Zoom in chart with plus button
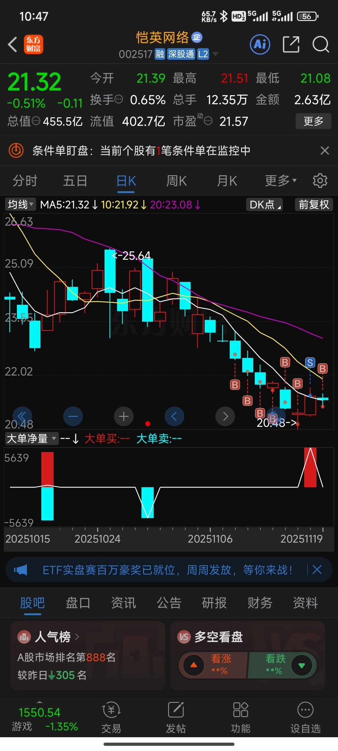This screenshot has height=751, width=338. click(x=124, y=416)
